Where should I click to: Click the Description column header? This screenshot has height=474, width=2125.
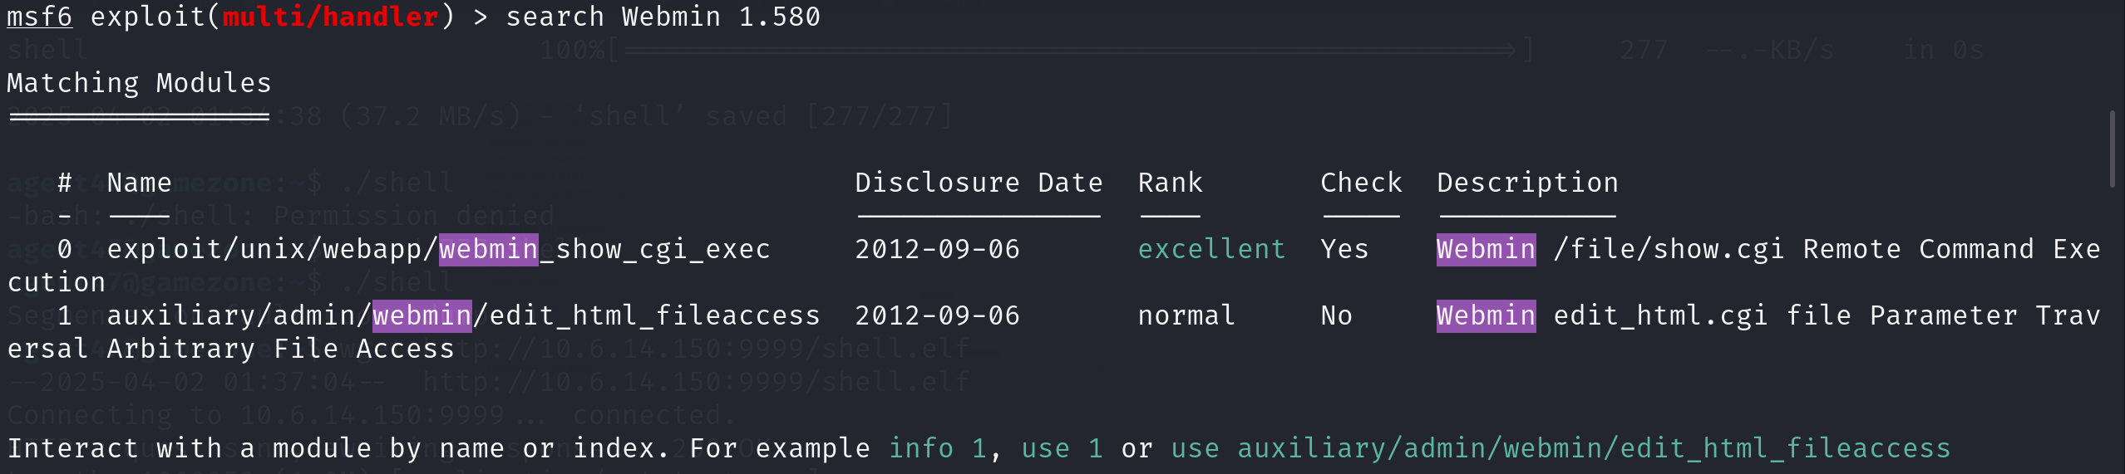coord(1528,183)
